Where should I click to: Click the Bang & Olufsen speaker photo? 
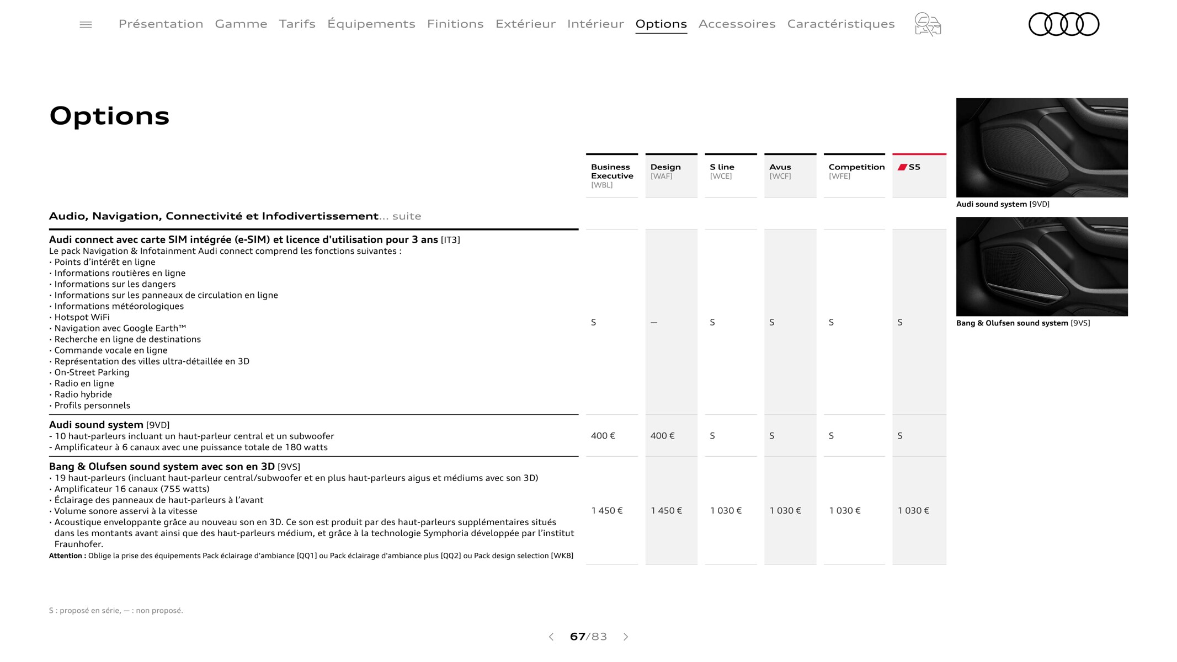click(x=1042, y=266)
